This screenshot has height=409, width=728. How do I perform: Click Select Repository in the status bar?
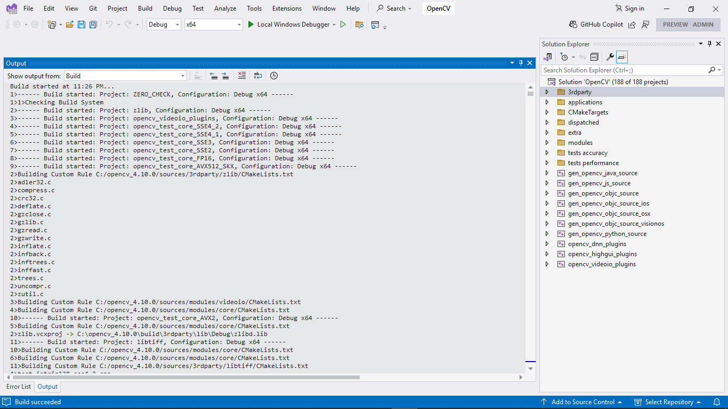point(667,402)
